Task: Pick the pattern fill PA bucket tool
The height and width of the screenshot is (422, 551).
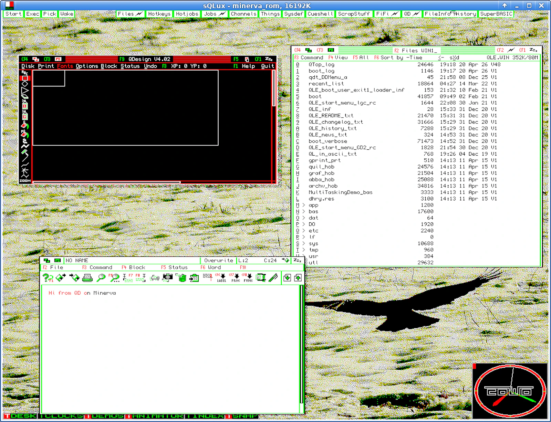Action: (25, 133)
